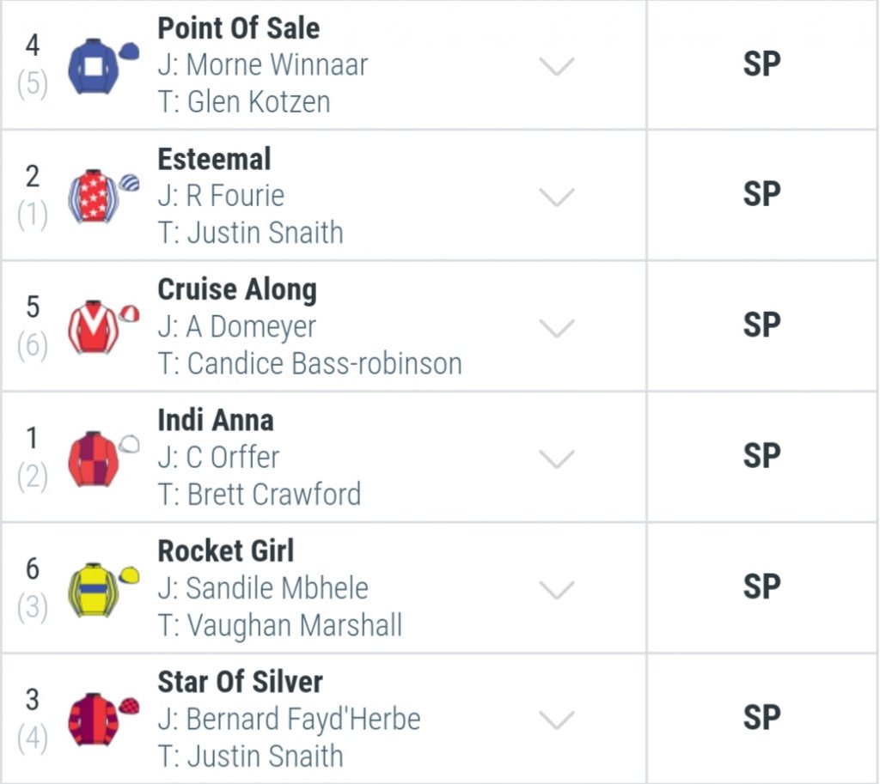Screen dimensions: 880x784
Task: Select SP odds for Cruise Along
Action: 761,325
